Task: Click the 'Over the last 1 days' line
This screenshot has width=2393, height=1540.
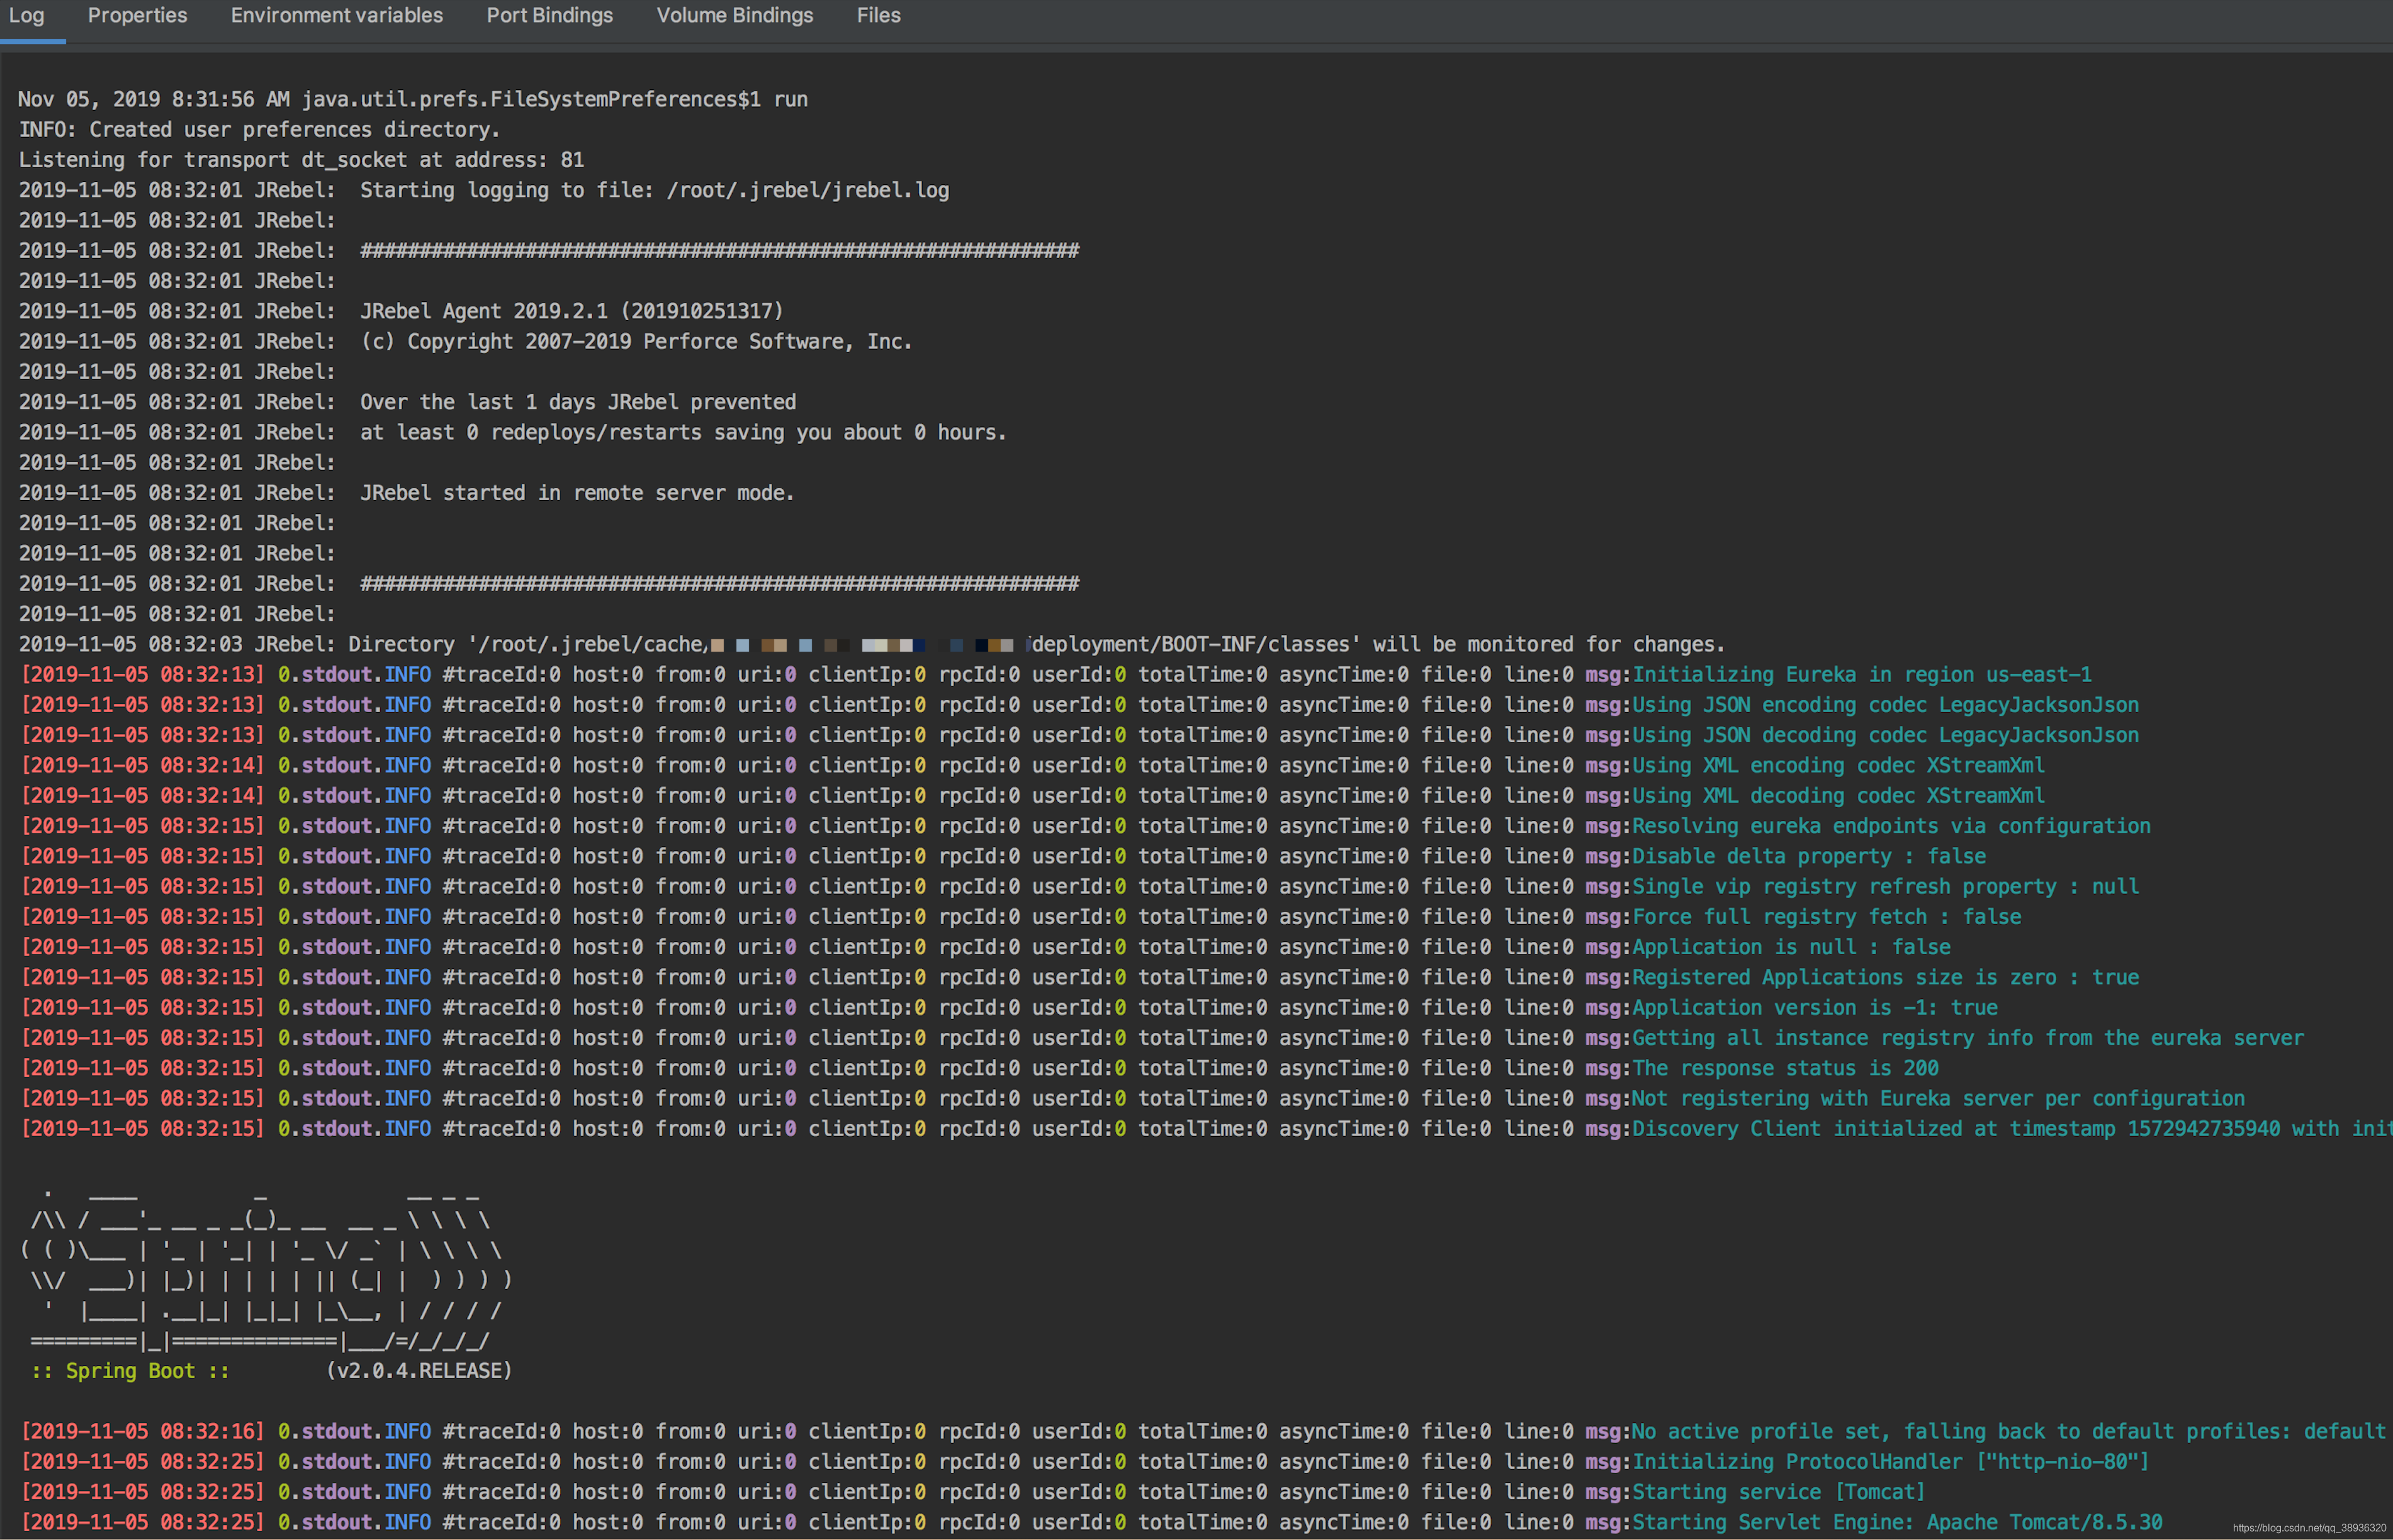Action: (x=407, y=402)
